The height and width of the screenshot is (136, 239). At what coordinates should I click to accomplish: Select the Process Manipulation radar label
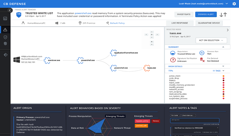(80, 116)
